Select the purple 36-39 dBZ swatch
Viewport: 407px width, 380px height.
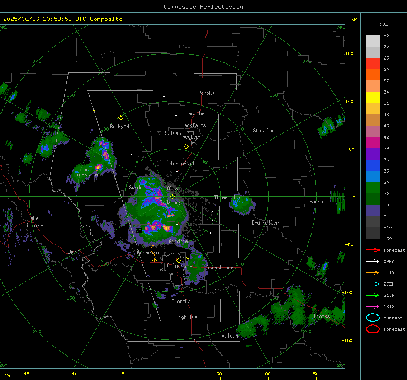pyautogui.click(x=373, y=154)
